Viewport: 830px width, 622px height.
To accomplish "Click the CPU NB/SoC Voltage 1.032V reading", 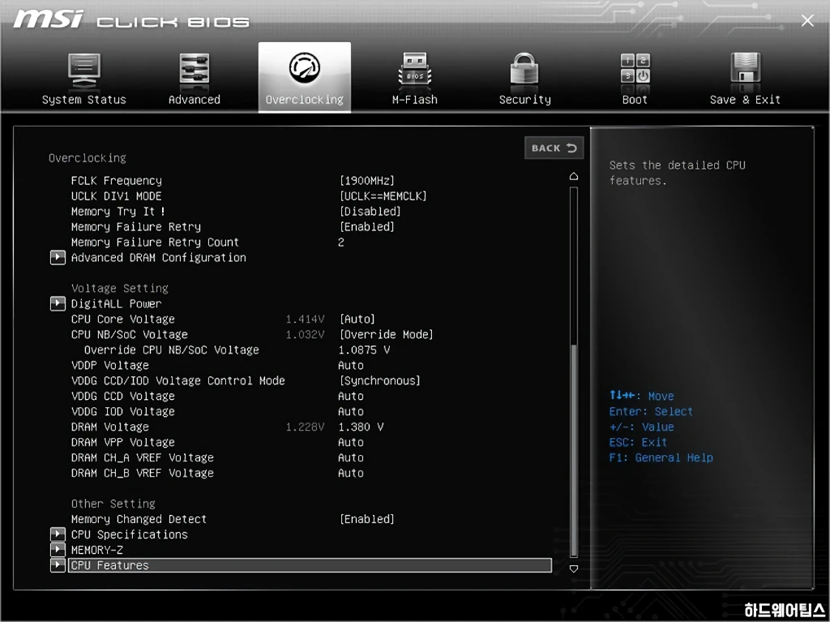I will [305, 334].
